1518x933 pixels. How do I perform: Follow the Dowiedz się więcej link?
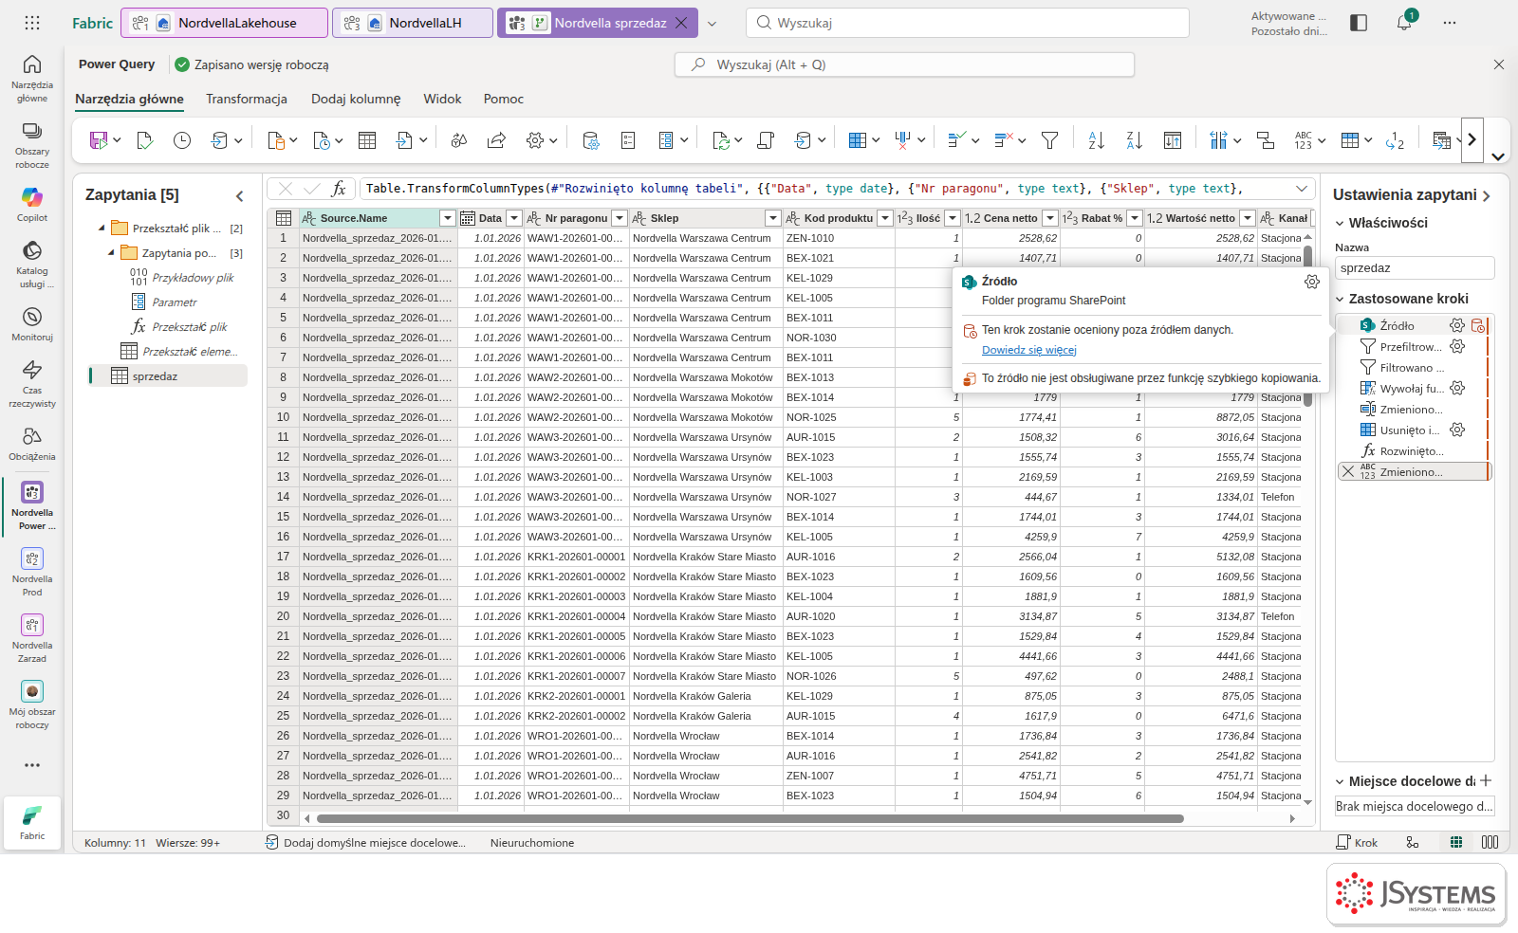[x=1029, y=350]
